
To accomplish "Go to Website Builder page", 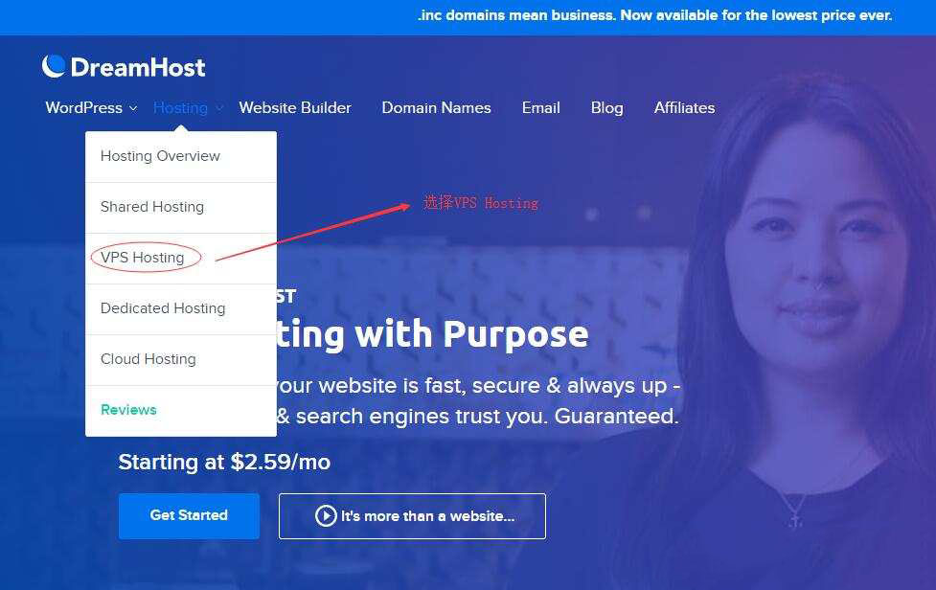I will pos(295,108).
